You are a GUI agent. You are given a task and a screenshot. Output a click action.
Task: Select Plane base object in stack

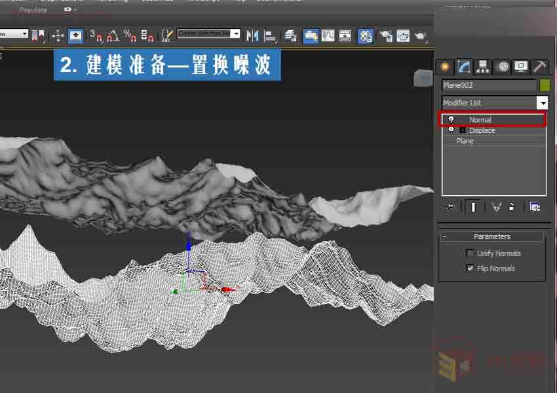(x=465, y=141)
